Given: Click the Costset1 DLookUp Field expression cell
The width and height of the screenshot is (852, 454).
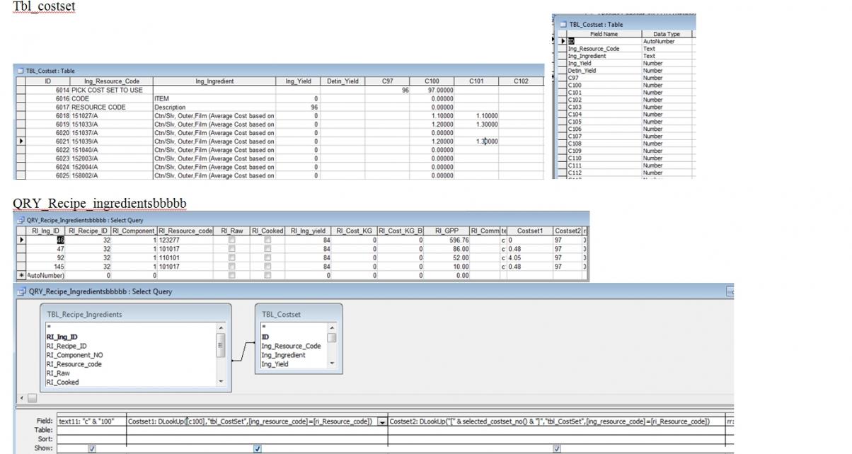Looking at the screenshot, I should point(252,421).
